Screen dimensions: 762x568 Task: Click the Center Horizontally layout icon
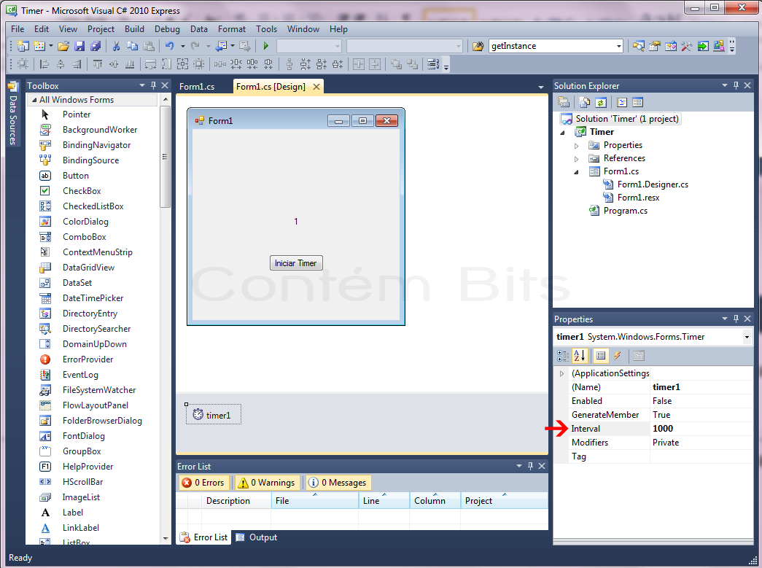coord(359,64)
